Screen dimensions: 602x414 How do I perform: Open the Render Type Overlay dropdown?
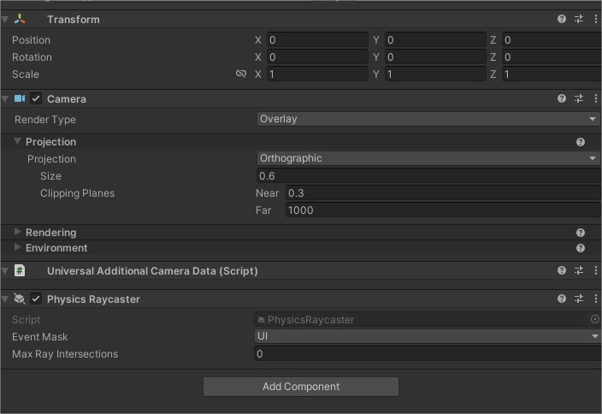pyautogui.click(x=428, y=119)
